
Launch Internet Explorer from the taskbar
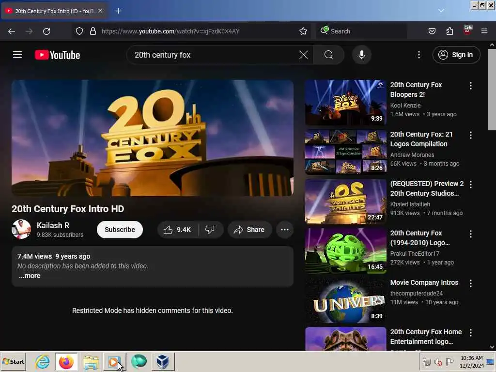pos(43,361)
